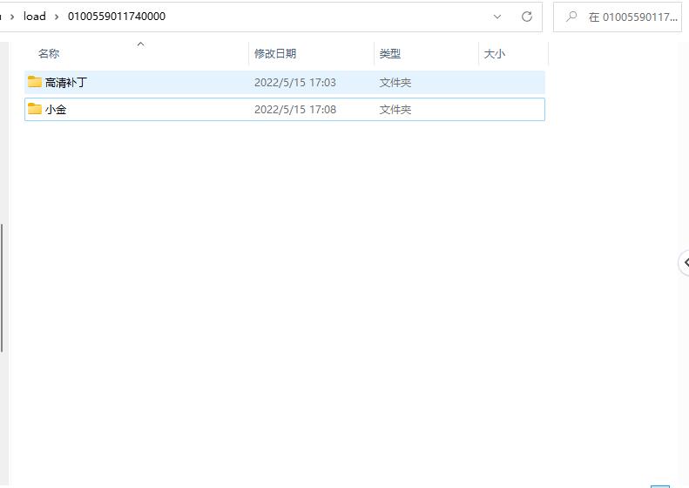This screenshot has width=689, height=488.
Task: Click the search magnifier icon
Action: [571, 17]
